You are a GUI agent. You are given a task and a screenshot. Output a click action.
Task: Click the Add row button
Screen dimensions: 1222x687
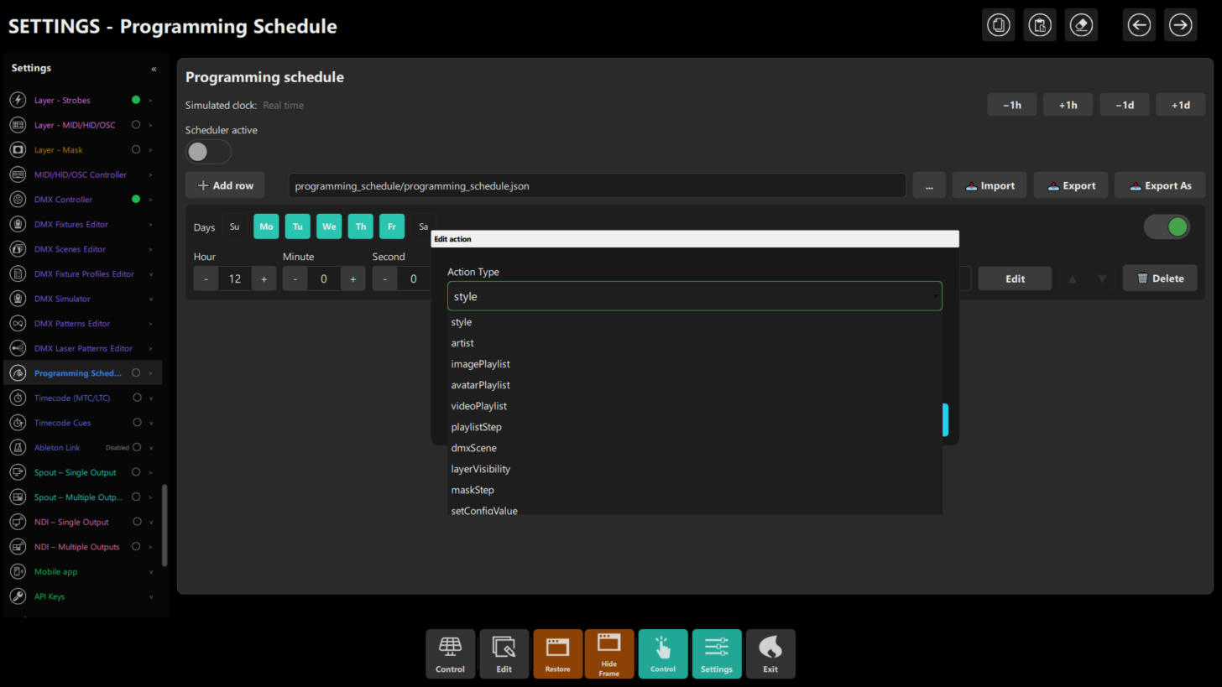[225, 185]
